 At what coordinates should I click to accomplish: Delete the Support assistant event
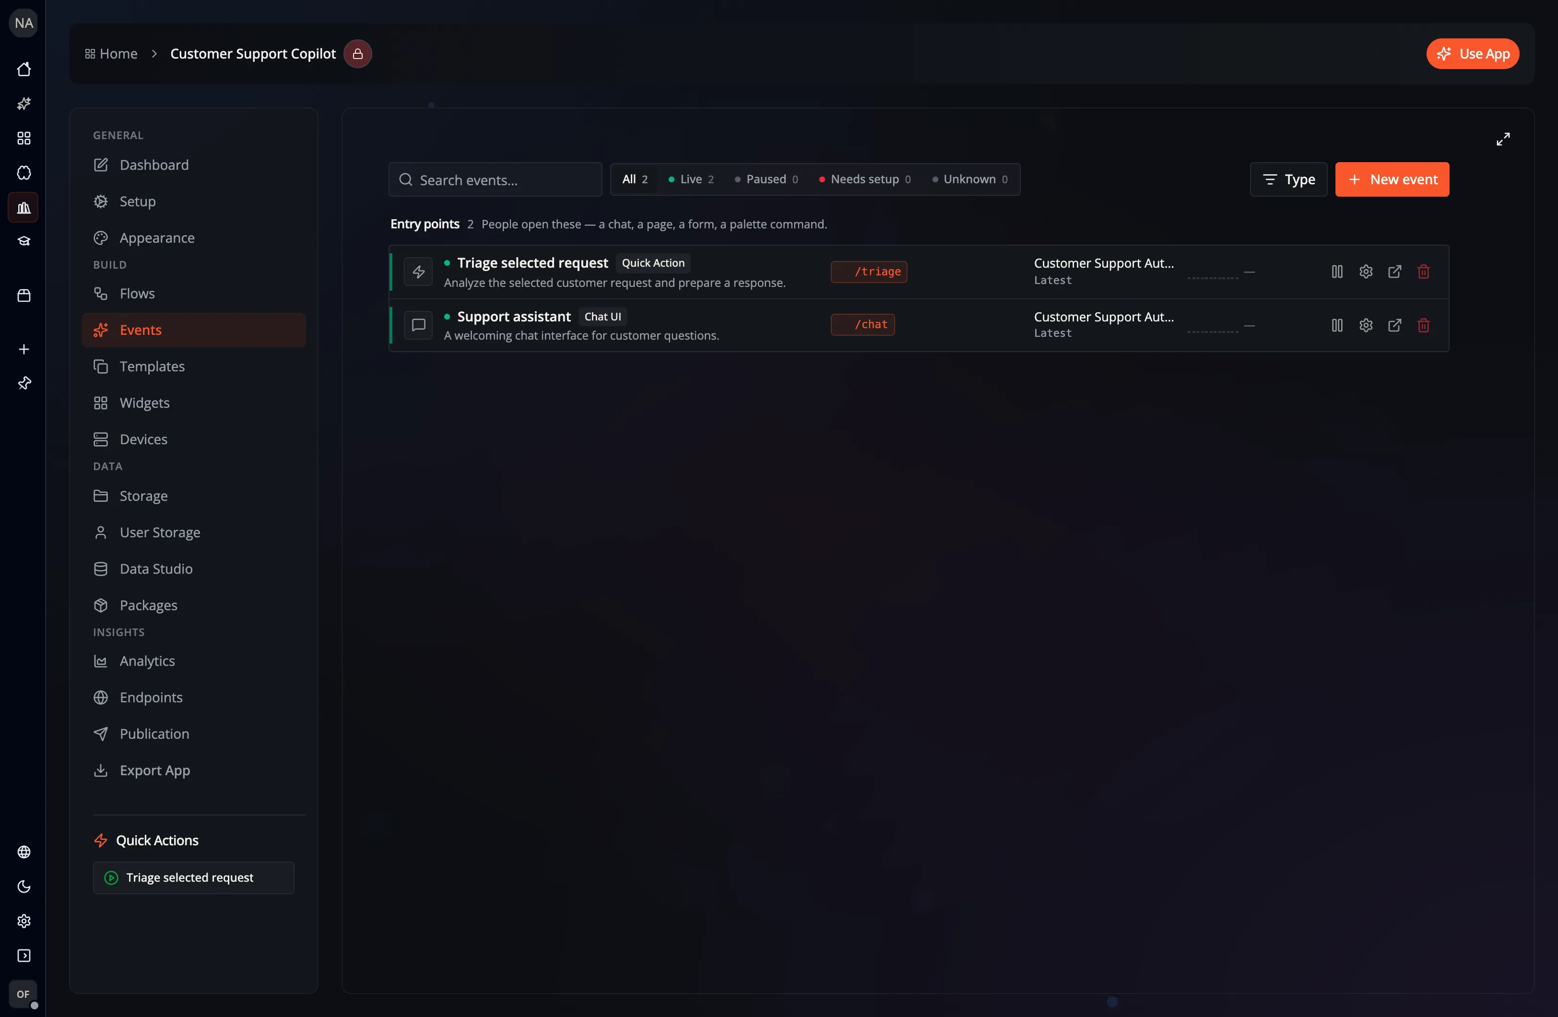pyautogui.click(x=1423, y=325)
